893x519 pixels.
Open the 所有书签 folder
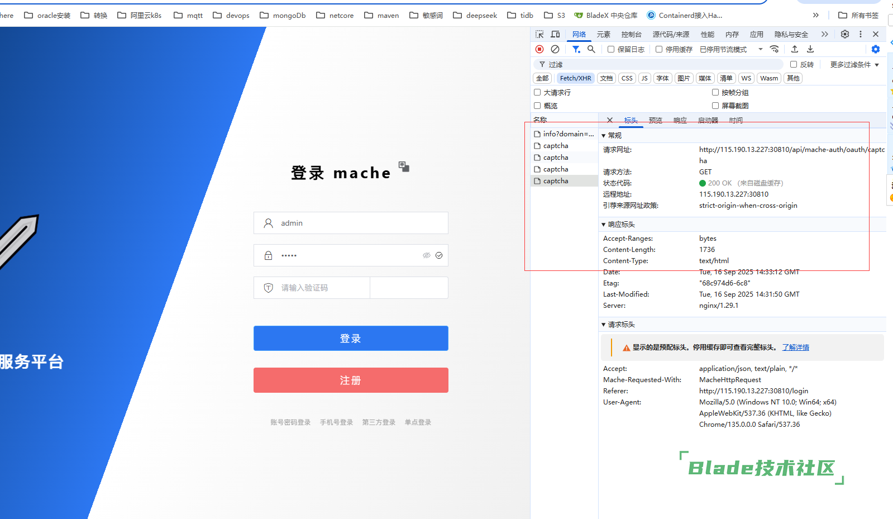(x=858, y=15)
